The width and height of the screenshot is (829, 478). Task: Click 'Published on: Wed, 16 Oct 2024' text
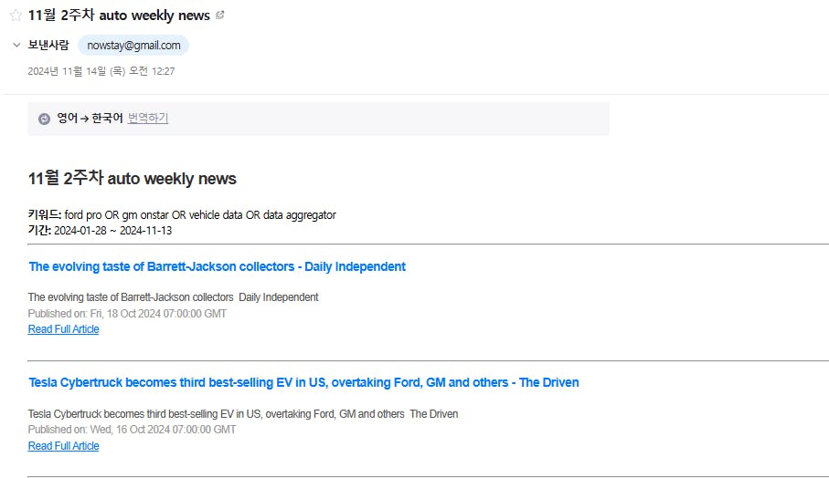pos(132,430)
